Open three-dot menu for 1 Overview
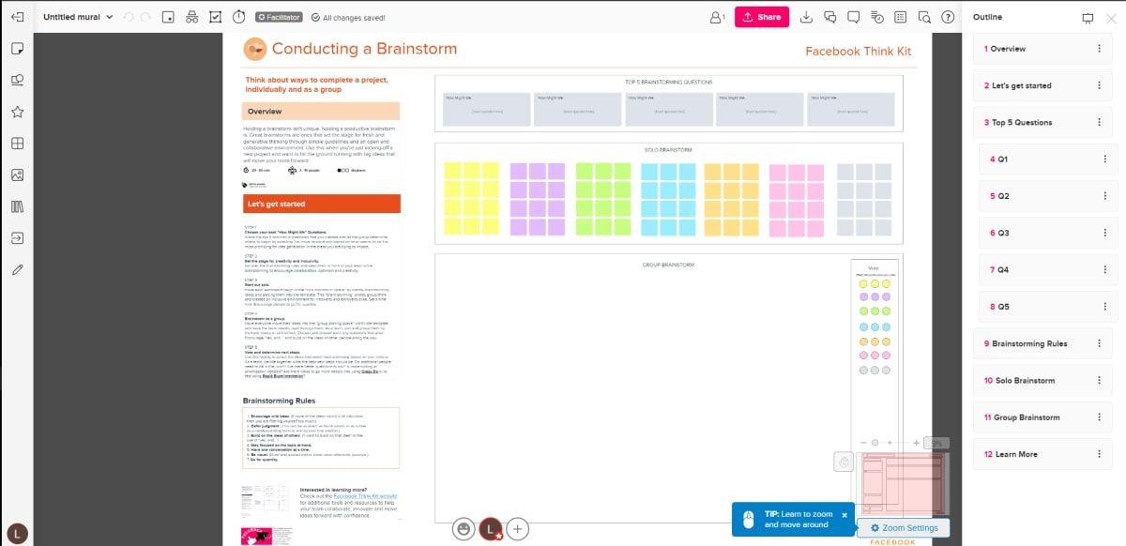This screenshot has width=1126, height=546. point(1099,49)
